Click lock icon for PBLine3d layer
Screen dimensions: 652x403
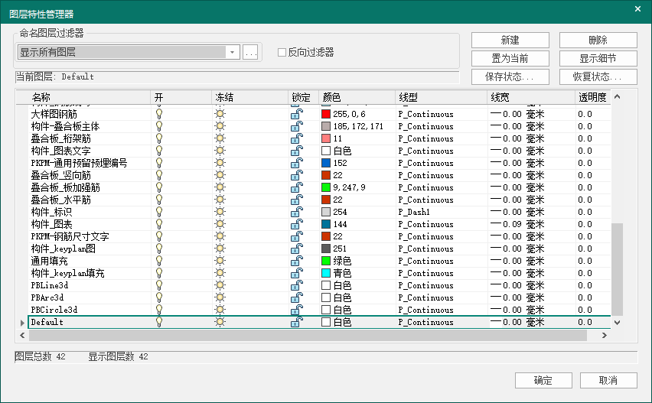pyautogui.click(x=296, y=285)
